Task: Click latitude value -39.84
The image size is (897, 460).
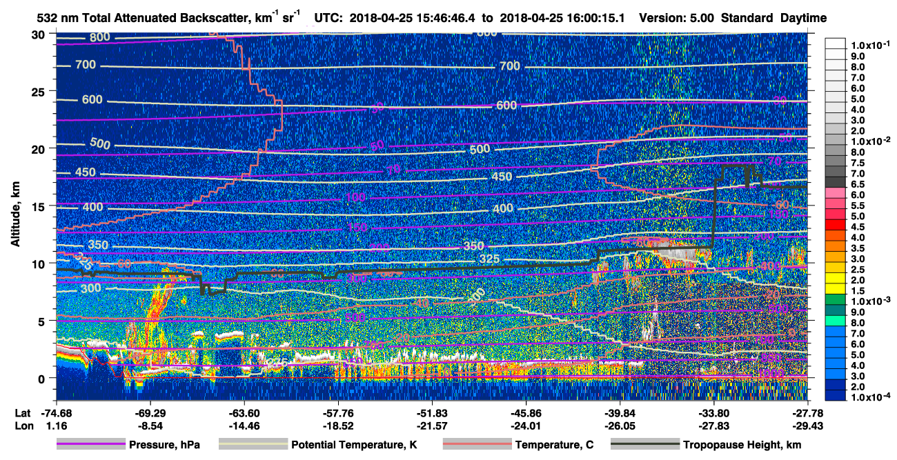Action: [x=620, y=413]
